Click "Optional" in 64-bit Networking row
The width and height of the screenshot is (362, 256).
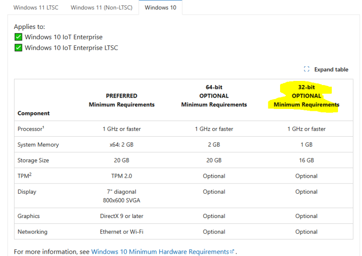click(214, 232)
